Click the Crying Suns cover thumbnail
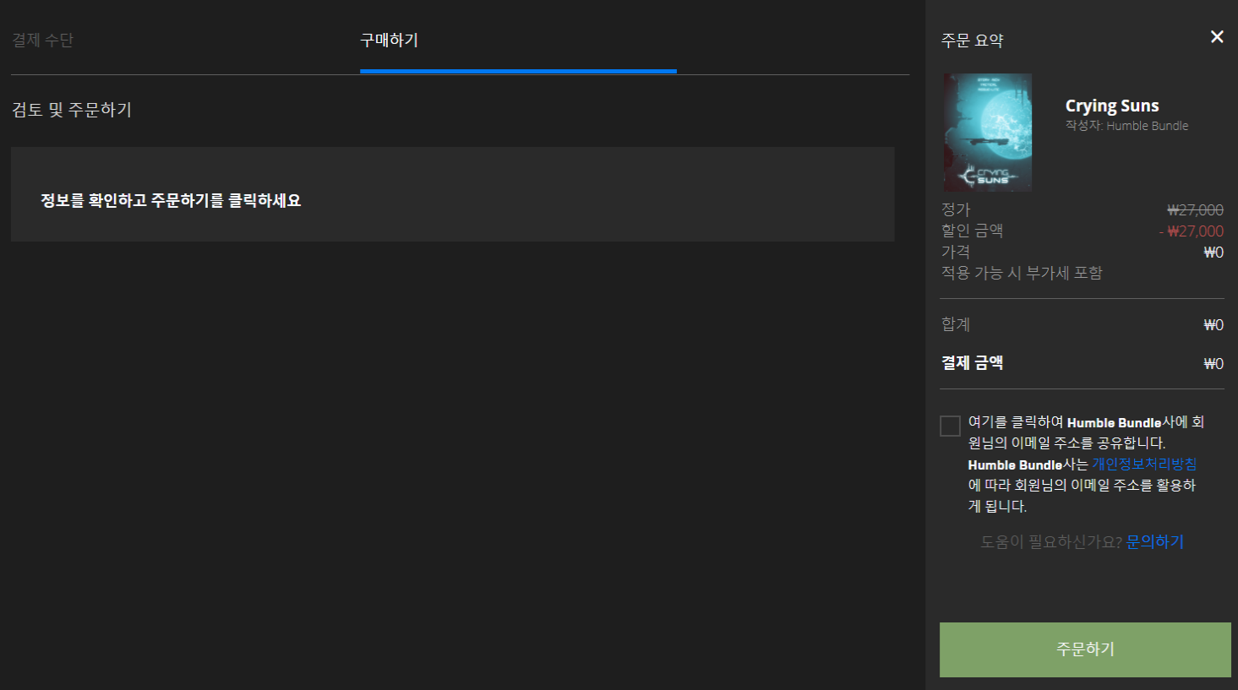Image resolution: width=1238 pixels, height=690 pixels. point(988,133)
